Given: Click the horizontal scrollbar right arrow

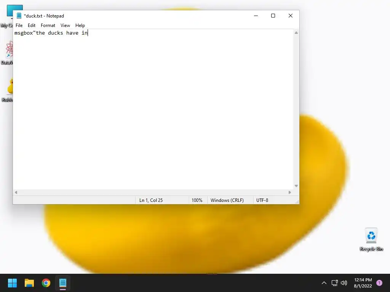Looking at the screenshot, I should click(289, 192).
